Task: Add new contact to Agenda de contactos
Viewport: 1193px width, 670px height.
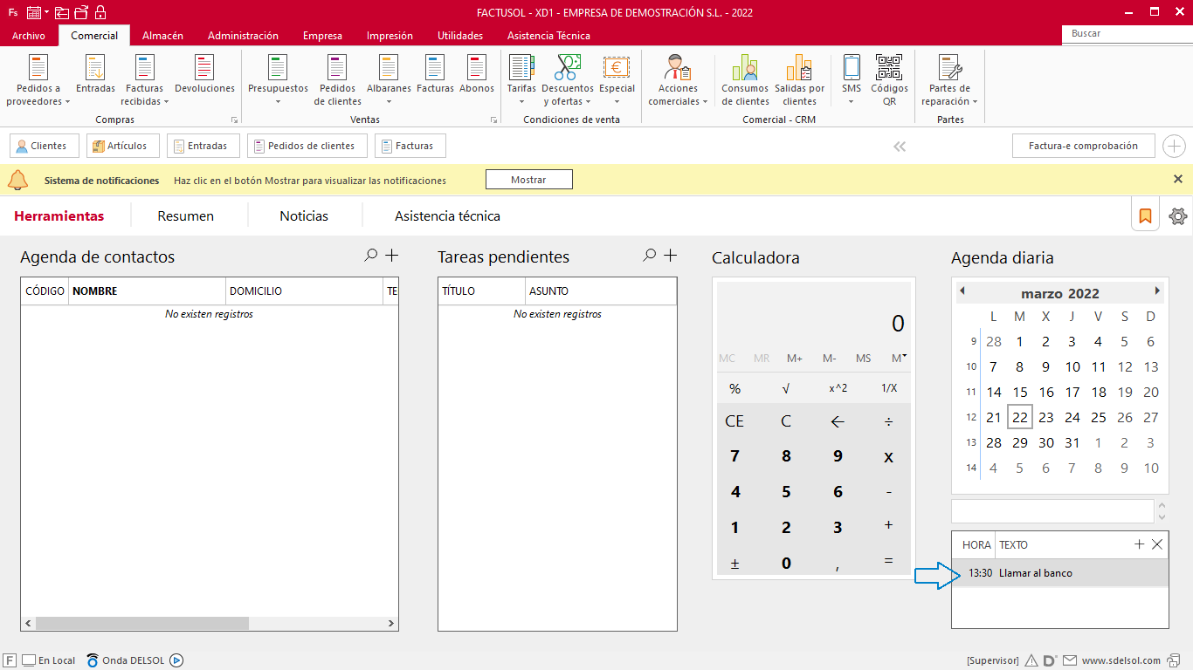Action: 392,256
